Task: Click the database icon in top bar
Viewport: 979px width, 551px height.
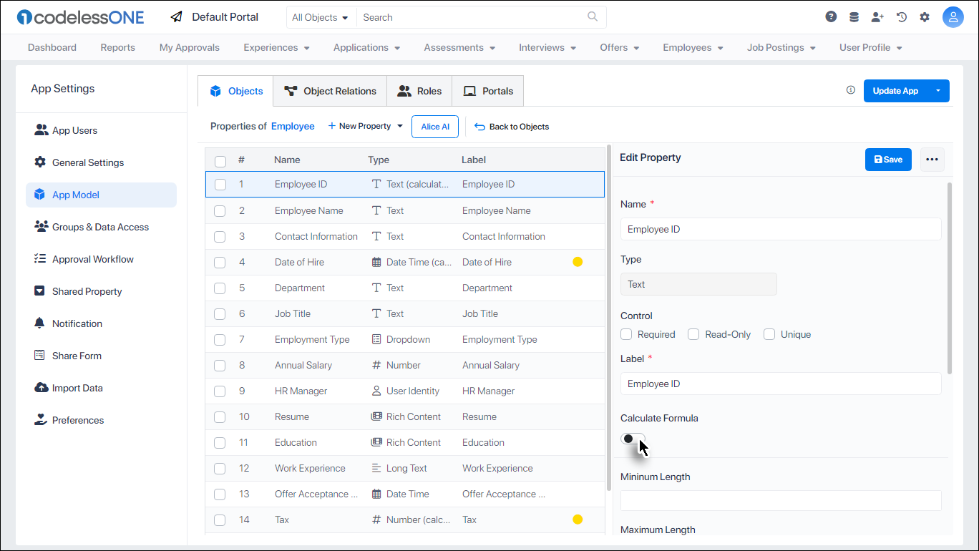Action: 854,16
